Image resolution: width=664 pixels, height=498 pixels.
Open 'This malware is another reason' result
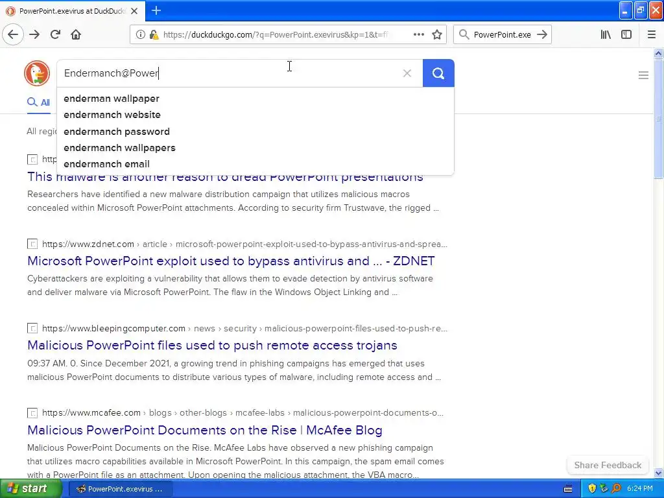225,177
